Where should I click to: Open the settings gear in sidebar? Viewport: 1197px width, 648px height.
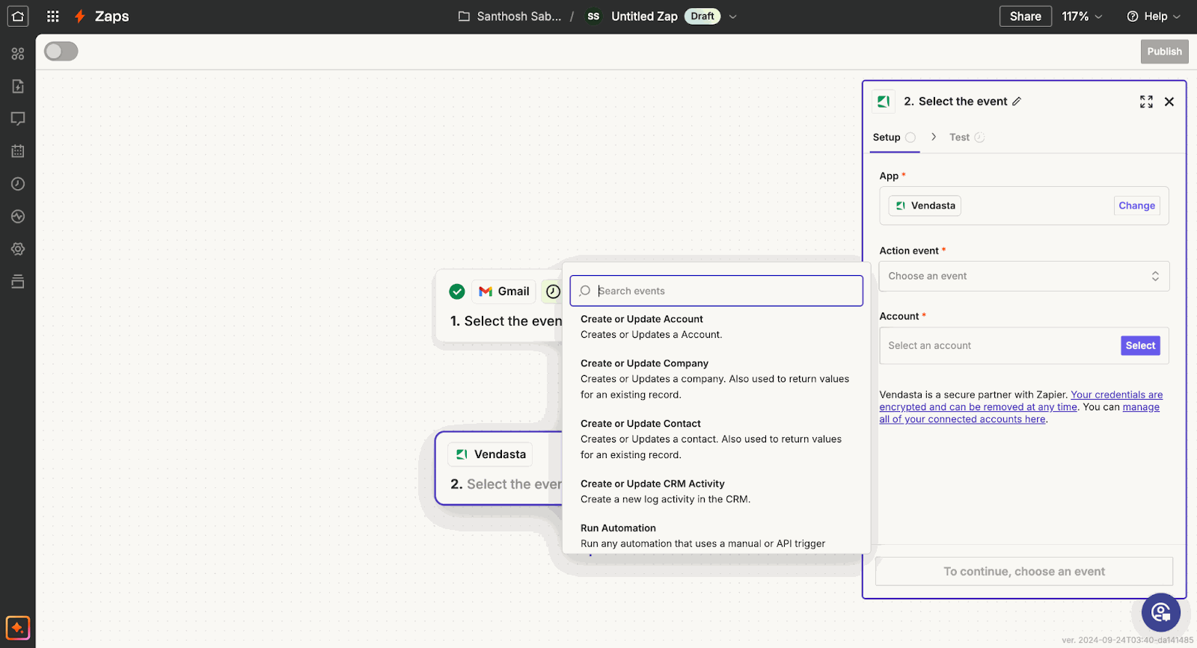pyautogui.click(x=18, y=249)
